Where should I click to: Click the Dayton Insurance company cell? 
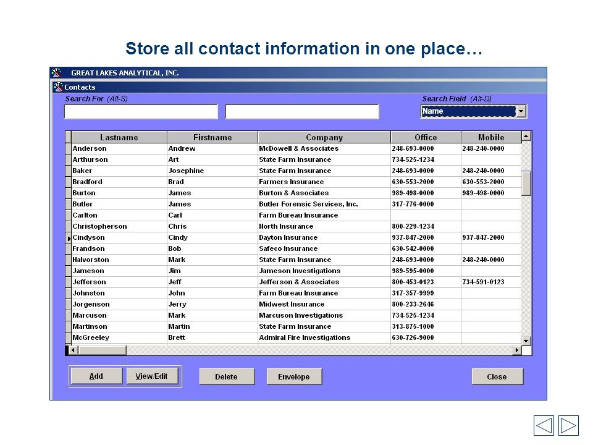[324, 237]
